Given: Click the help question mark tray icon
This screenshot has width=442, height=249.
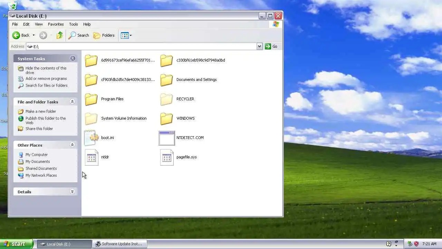Looking at the screenshot, I should pyautogui.click(x=388, y=244).
